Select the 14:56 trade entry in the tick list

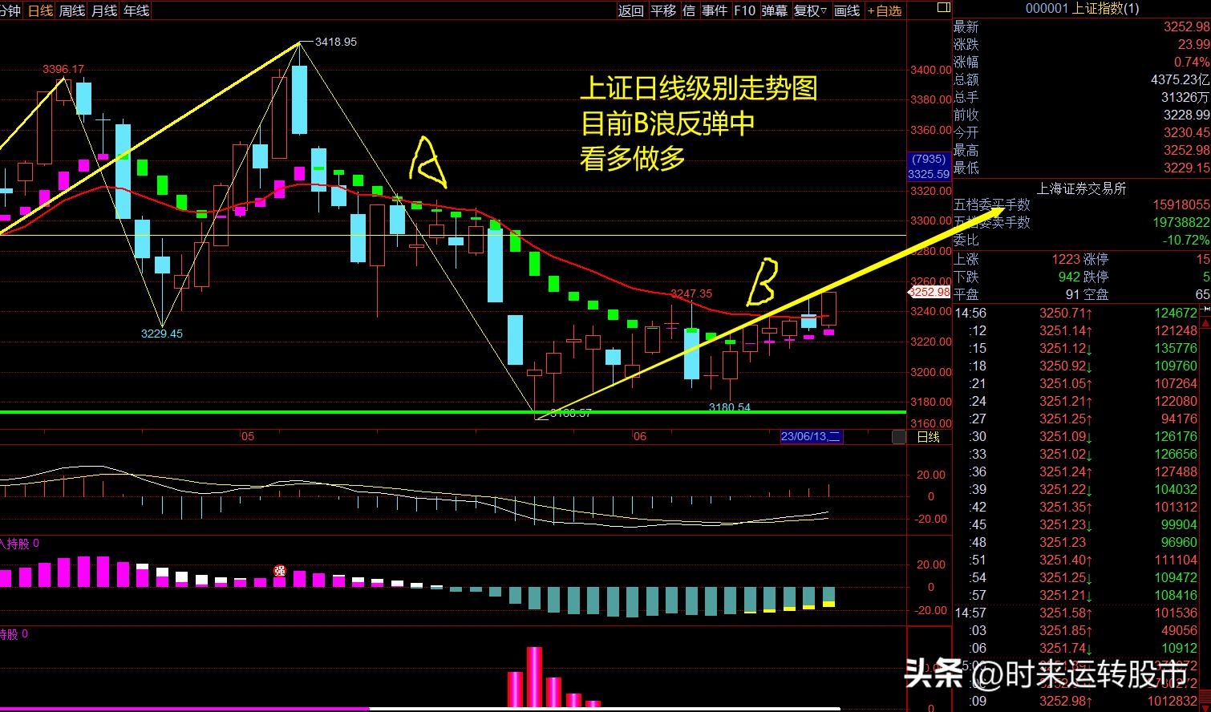(x=970, y=313)
